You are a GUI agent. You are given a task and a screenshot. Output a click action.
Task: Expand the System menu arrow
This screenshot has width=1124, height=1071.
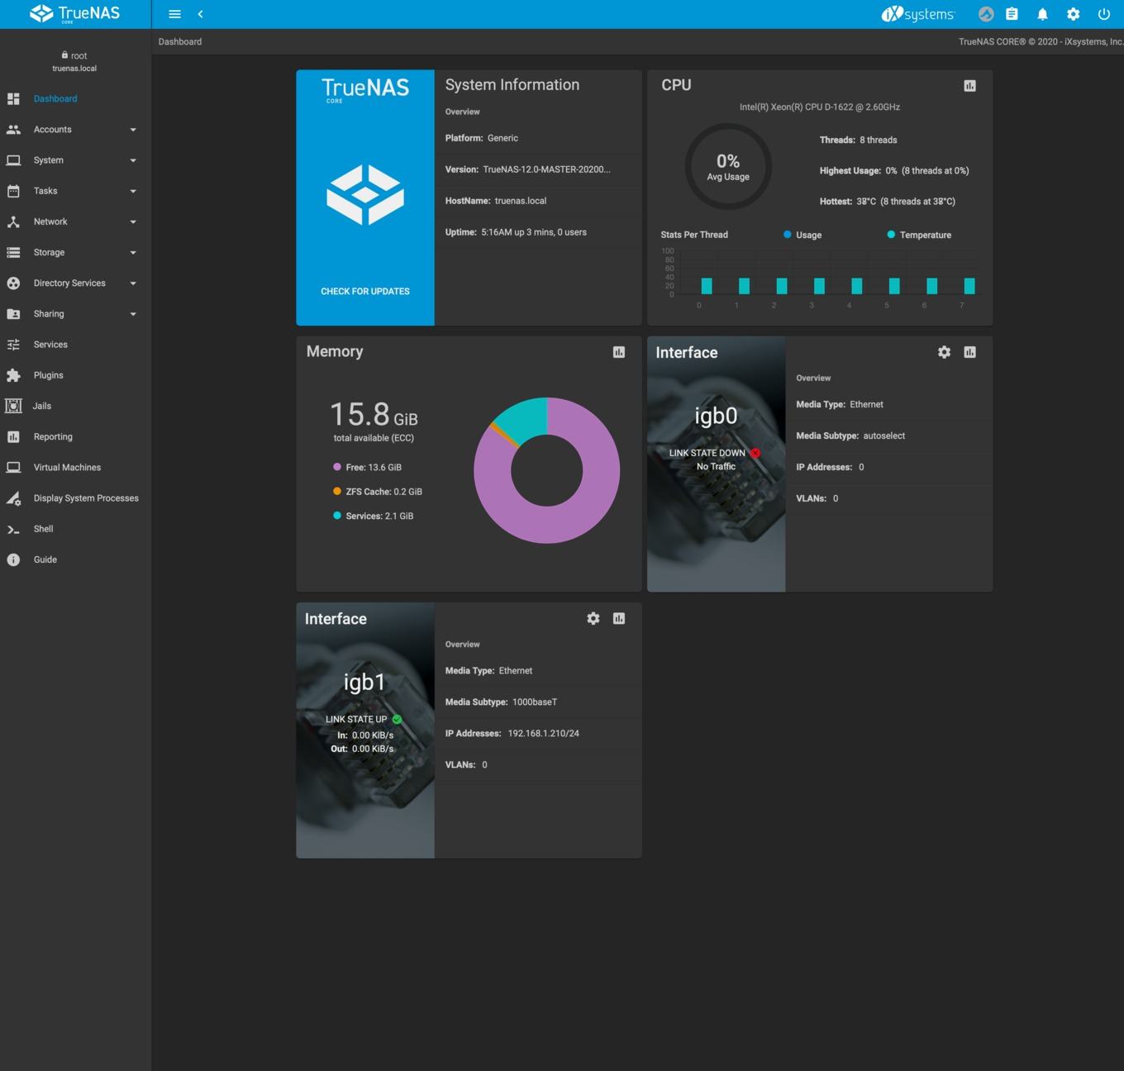click(x=133, y=160)
